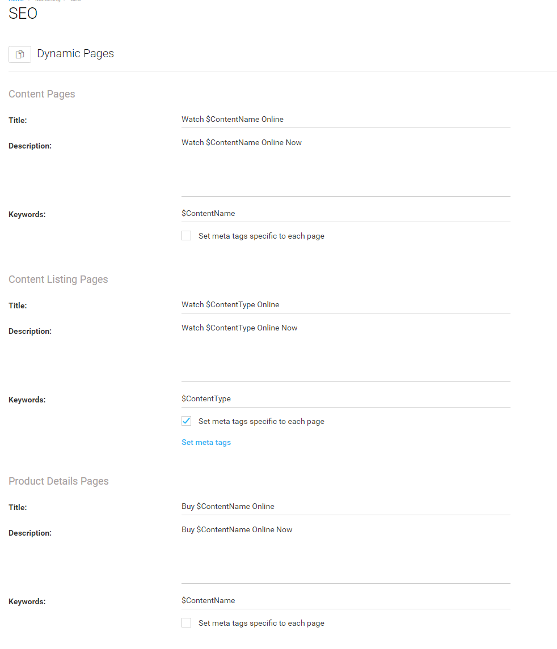Click the Content Listing Pages Title field

346,305
